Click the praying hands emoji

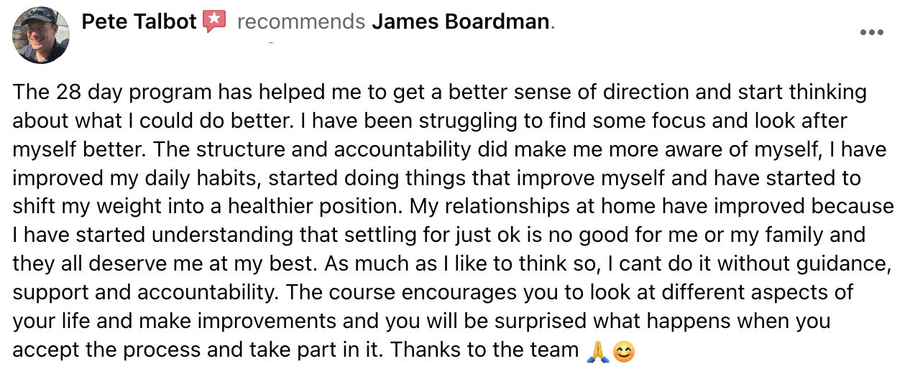point(597,351)
